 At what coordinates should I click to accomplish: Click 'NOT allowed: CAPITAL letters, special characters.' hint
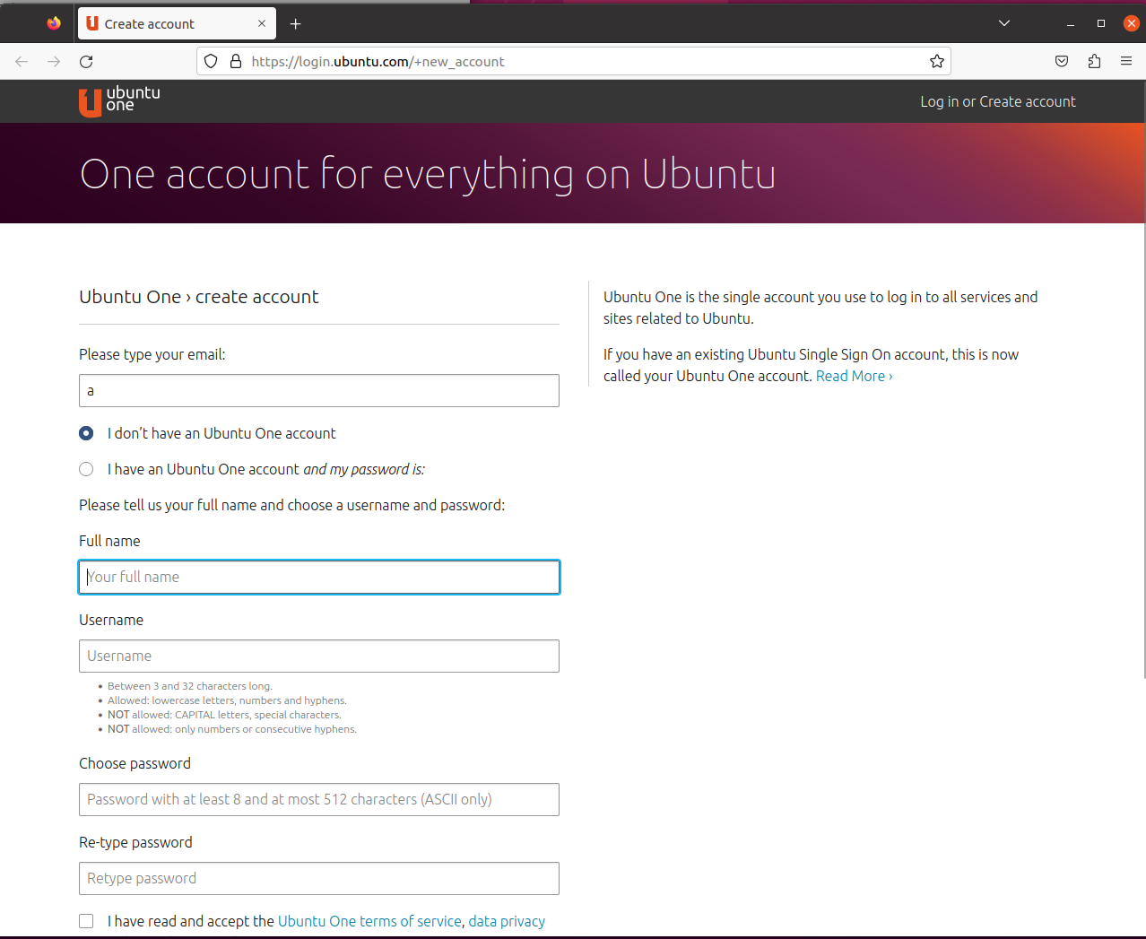pos(224,715)
